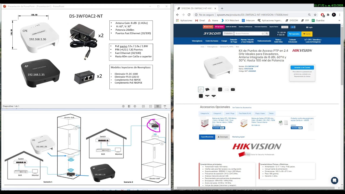
Task: Switch PowerPoint to Slide Sorter view
Action: 151,106
